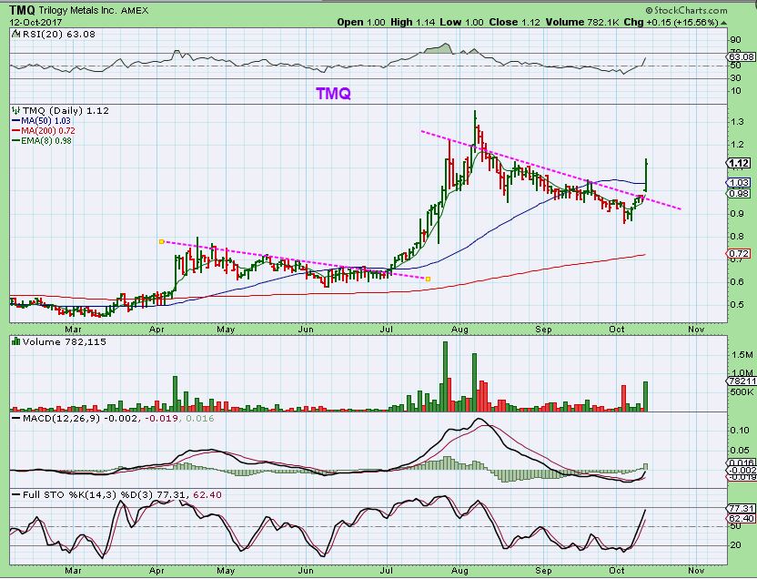Click the blue 1.03 MA price tag
Image resolution: width=757 pixels, height=579 pixels.
738,183
